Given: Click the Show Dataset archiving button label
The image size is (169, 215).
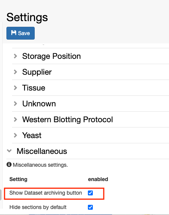Looking at the screenshot, I should [46, 193].
